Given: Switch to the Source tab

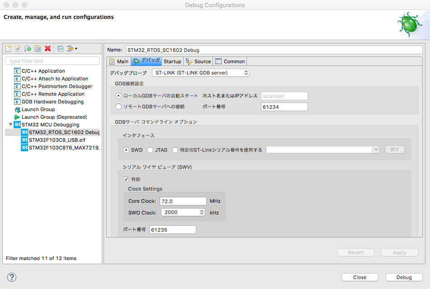Looking at the screenshot, I should coord(198,61).
